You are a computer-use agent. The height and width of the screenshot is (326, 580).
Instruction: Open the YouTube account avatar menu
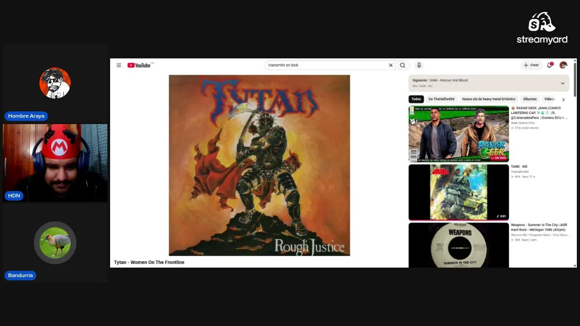pyautogui.click(x=563, y=65)
